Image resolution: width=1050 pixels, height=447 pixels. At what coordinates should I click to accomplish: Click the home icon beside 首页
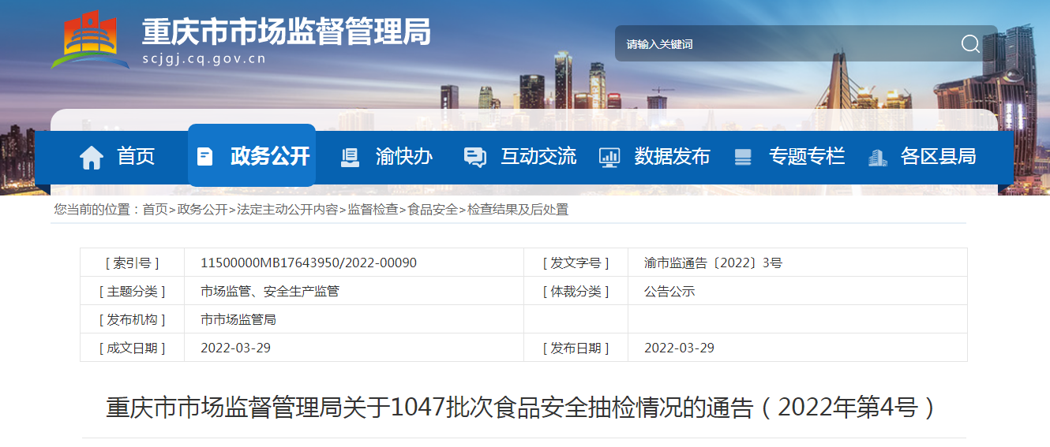point(92,157)
